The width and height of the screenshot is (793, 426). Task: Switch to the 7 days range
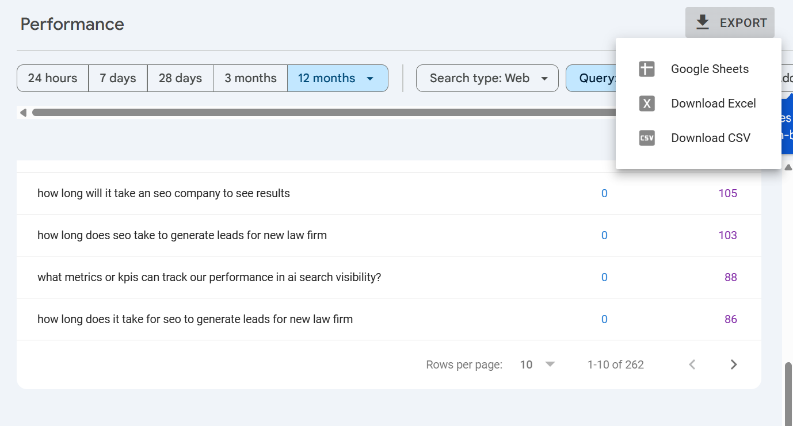pos(117,78)
